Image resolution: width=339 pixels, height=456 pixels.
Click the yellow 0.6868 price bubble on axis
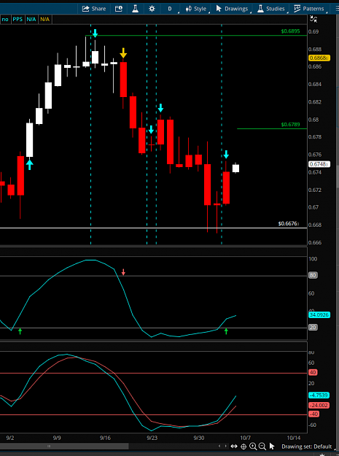pyautogui.click(x=319, y=58)
